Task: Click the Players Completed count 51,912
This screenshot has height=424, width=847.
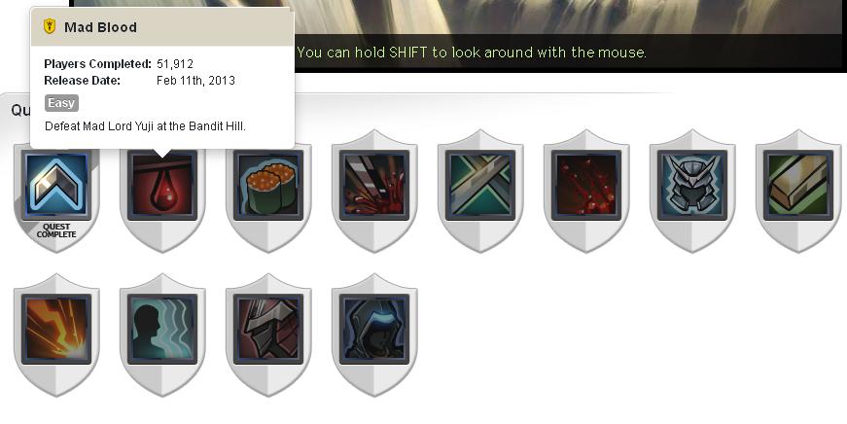Action: pos(175,64)
